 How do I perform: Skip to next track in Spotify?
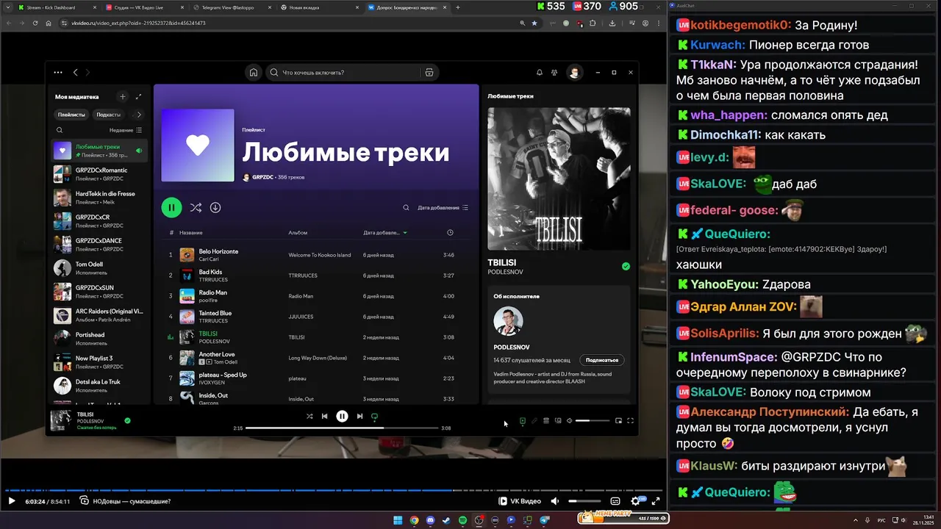[359, 416]
